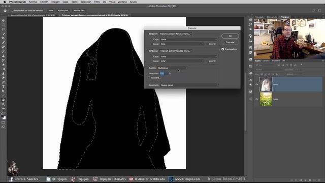
Task: Select the Gradient tool
Action: (x=3, y=69)
